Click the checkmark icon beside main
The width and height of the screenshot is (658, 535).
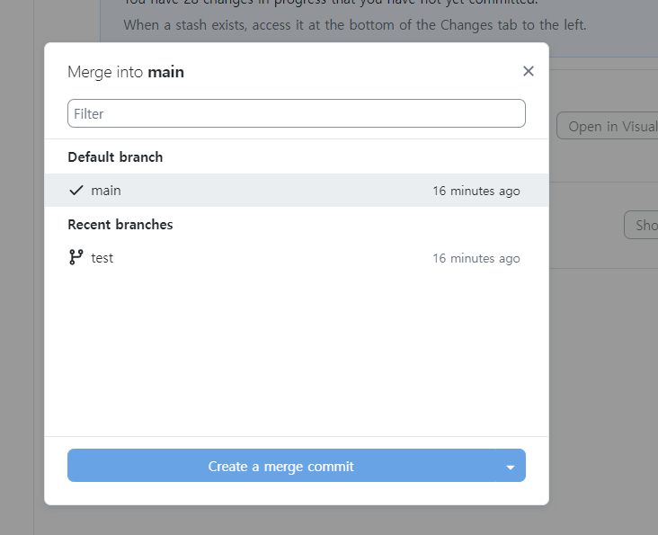[x=76, y=191]
